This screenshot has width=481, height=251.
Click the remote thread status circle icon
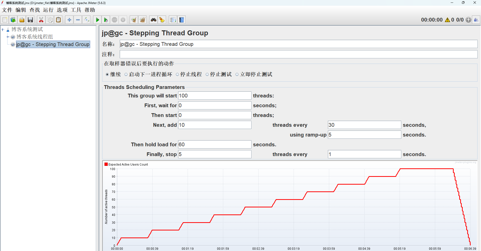[x=468, y=20]
